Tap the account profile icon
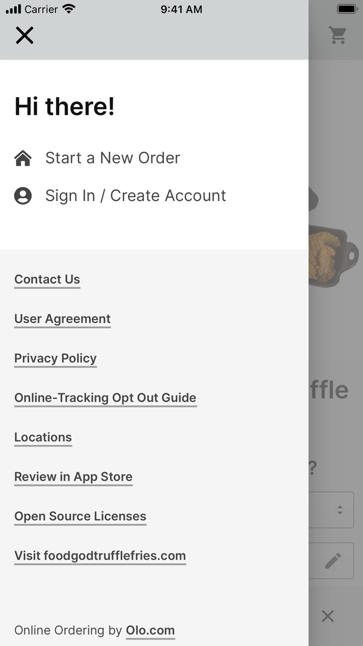This screenshot has height=646, width=363. 23,196
